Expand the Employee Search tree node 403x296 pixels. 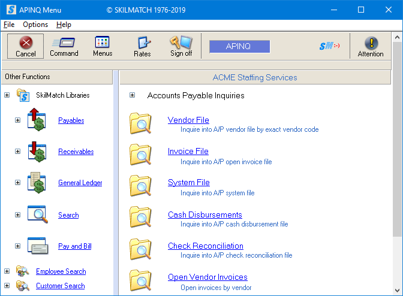coord(7,271)
